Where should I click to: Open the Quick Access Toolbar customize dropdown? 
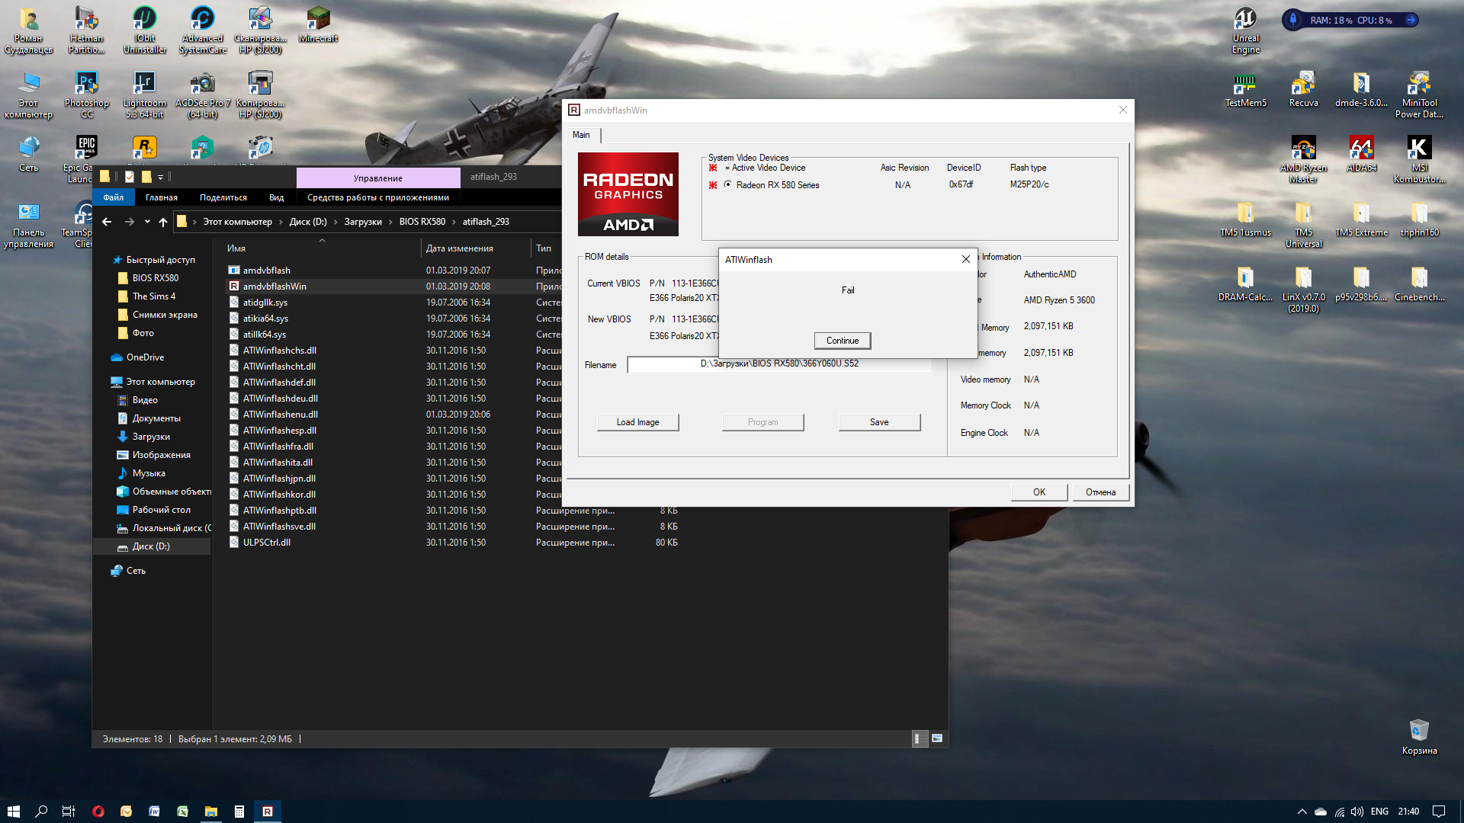[x=161, y=178]
